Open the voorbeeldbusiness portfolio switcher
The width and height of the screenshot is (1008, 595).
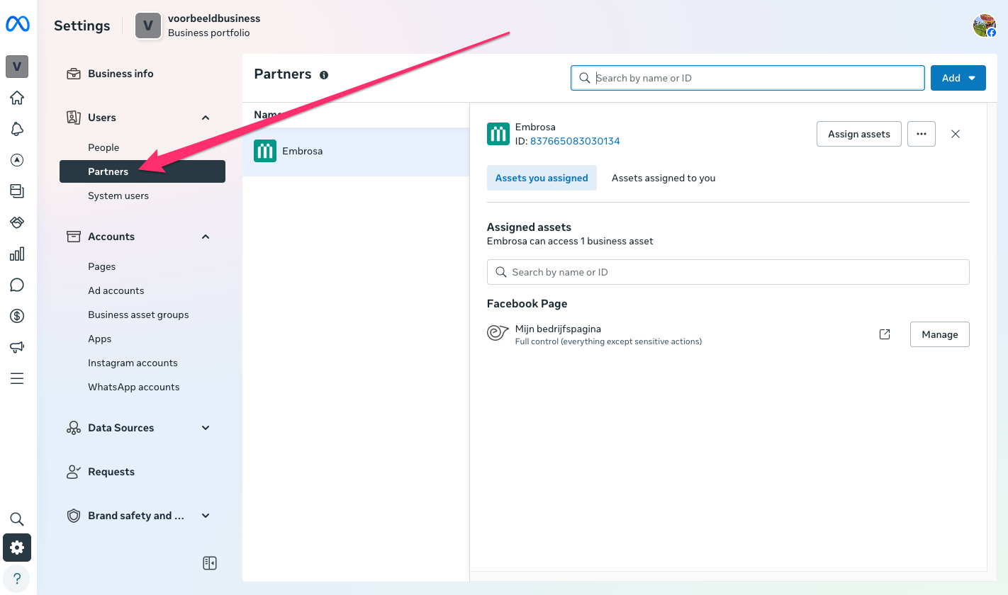198,25
